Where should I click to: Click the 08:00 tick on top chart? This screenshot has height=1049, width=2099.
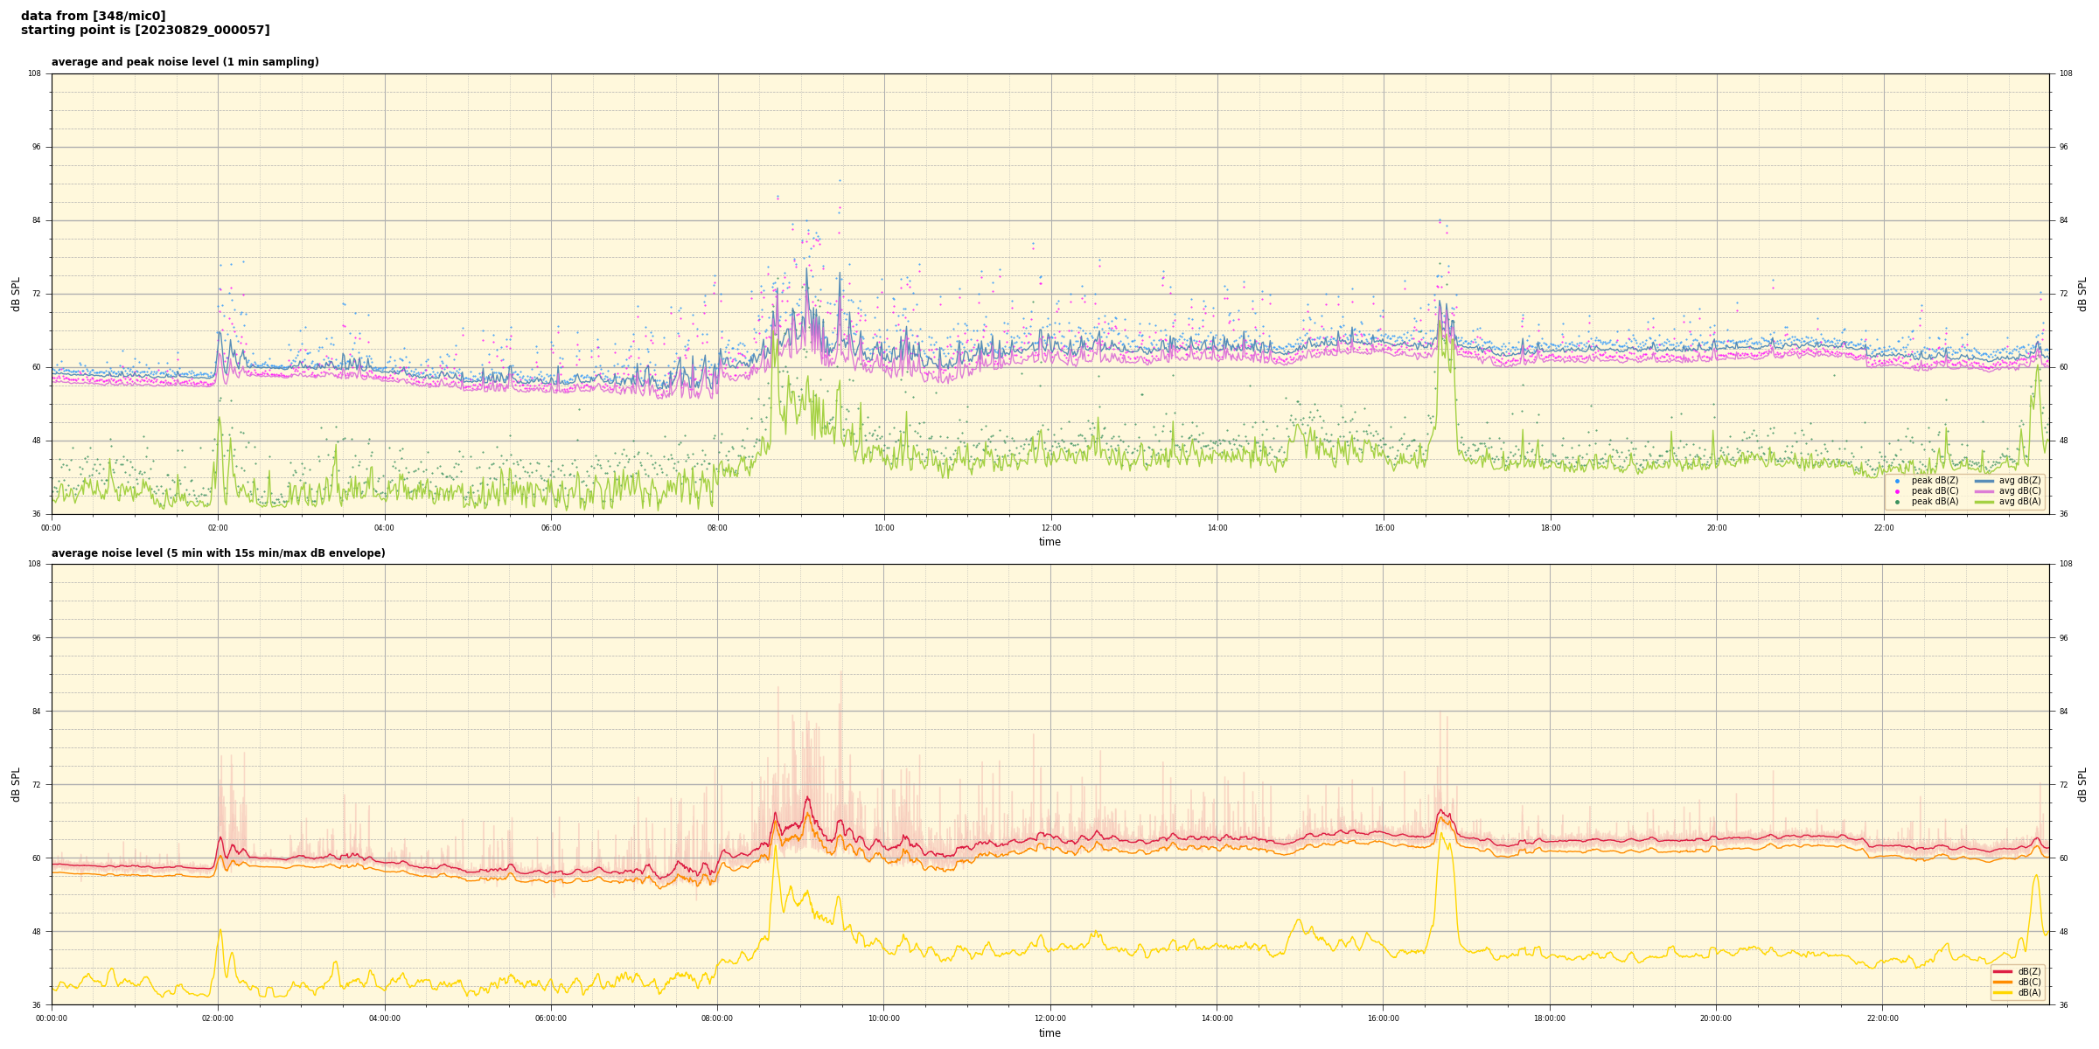(x=717, y=528)
